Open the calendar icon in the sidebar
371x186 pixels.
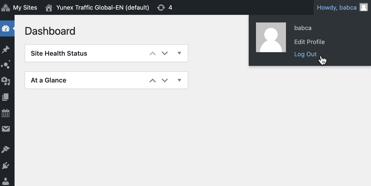point(6,113)
